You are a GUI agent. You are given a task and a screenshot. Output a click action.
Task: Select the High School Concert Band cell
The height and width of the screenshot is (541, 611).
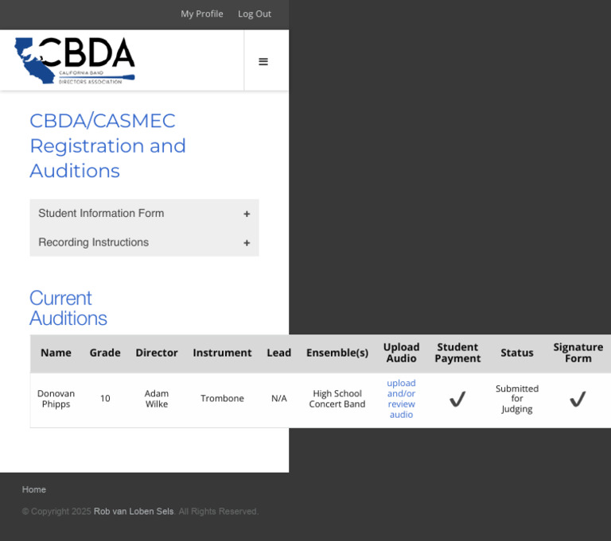coord(337,399)
